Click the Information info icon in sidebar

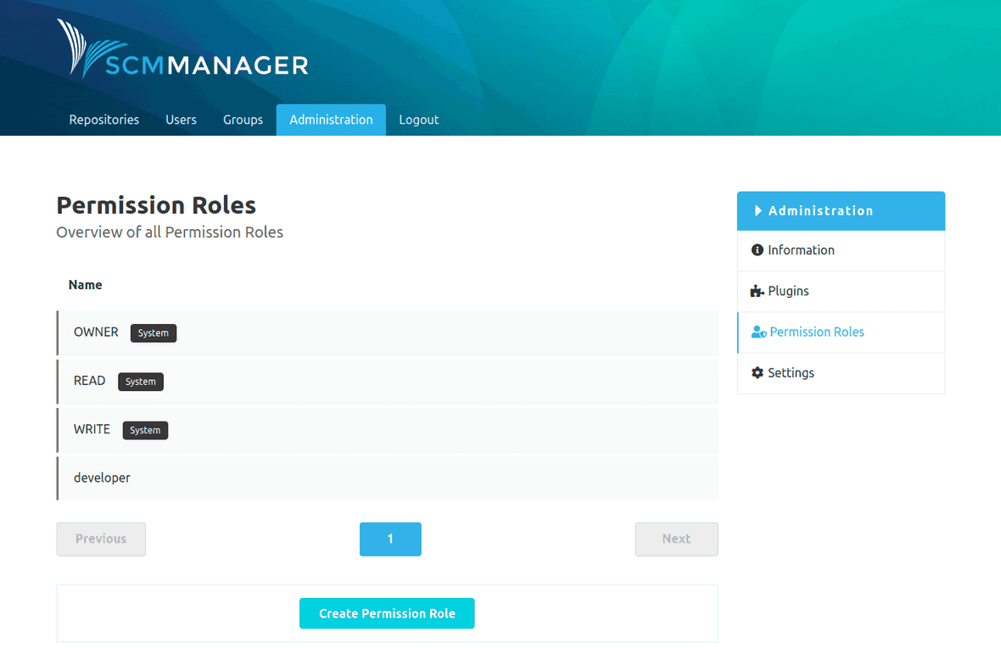[x=758, y=250]
